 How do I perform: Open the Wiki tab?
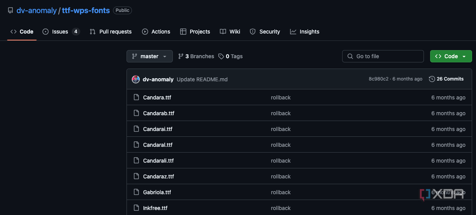(230, 32)
